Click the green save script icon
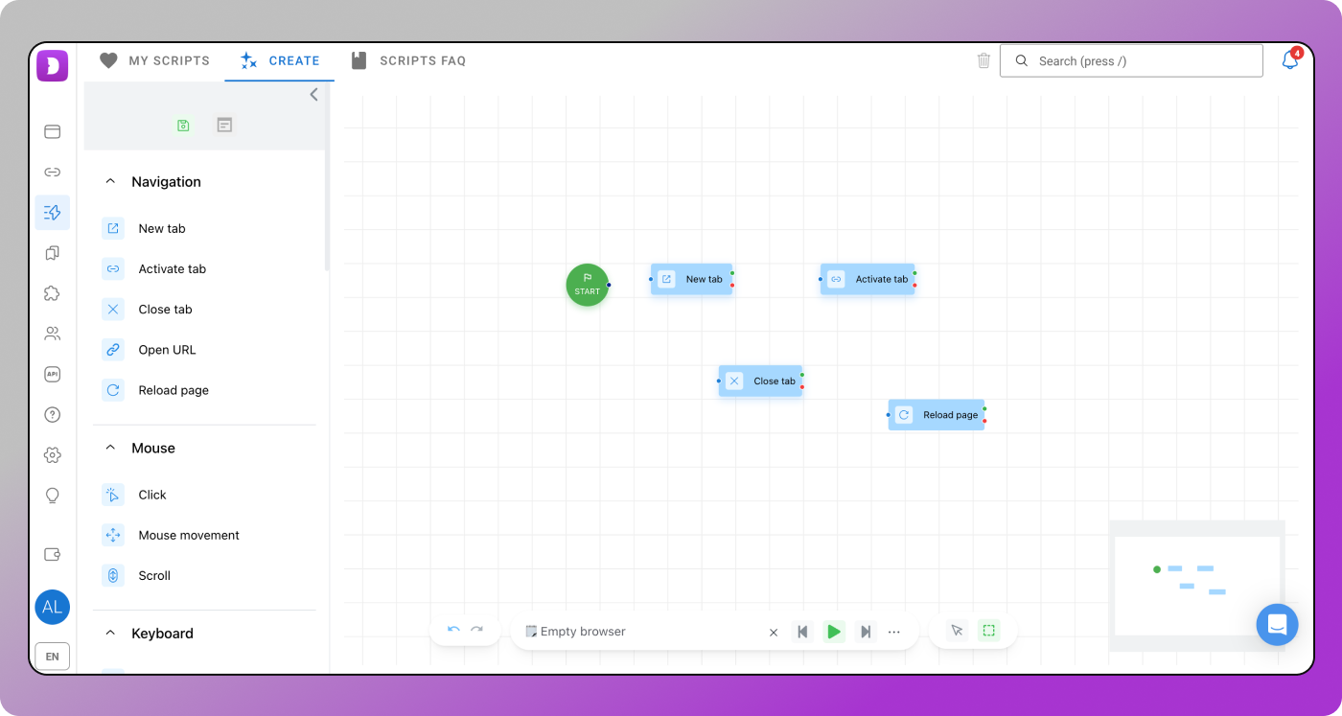The image size is (1342, 716). [x=183, y=126]
